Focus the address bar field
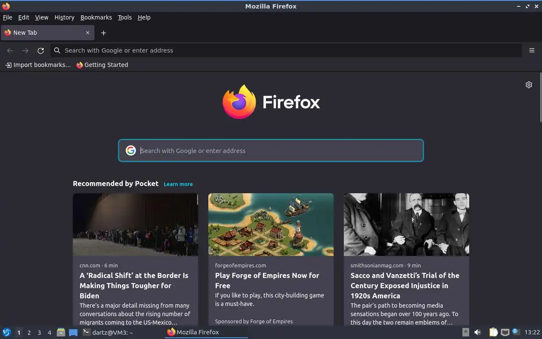The width and height of the screenshot is (542, 339). 286,50
